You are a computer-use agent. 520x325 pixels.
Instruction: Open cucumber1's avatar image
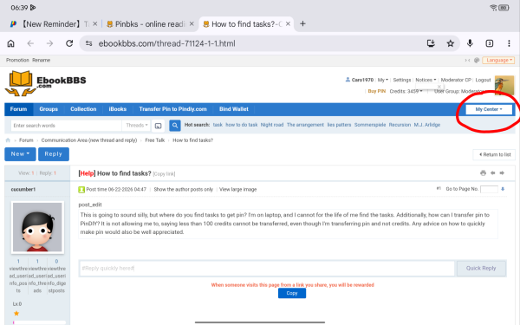[37, 227]
